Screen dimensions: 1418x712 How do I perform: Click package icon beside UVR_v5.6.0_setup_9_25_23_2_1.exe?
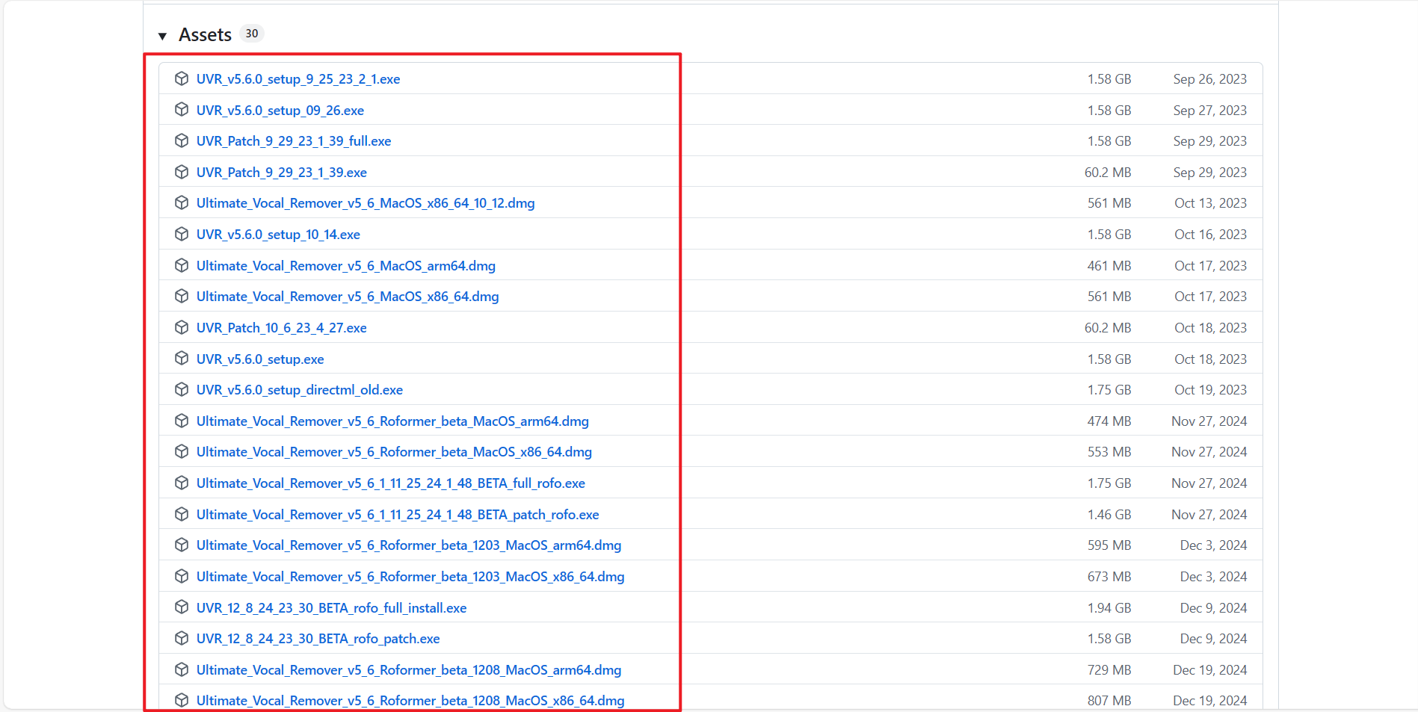182,78
